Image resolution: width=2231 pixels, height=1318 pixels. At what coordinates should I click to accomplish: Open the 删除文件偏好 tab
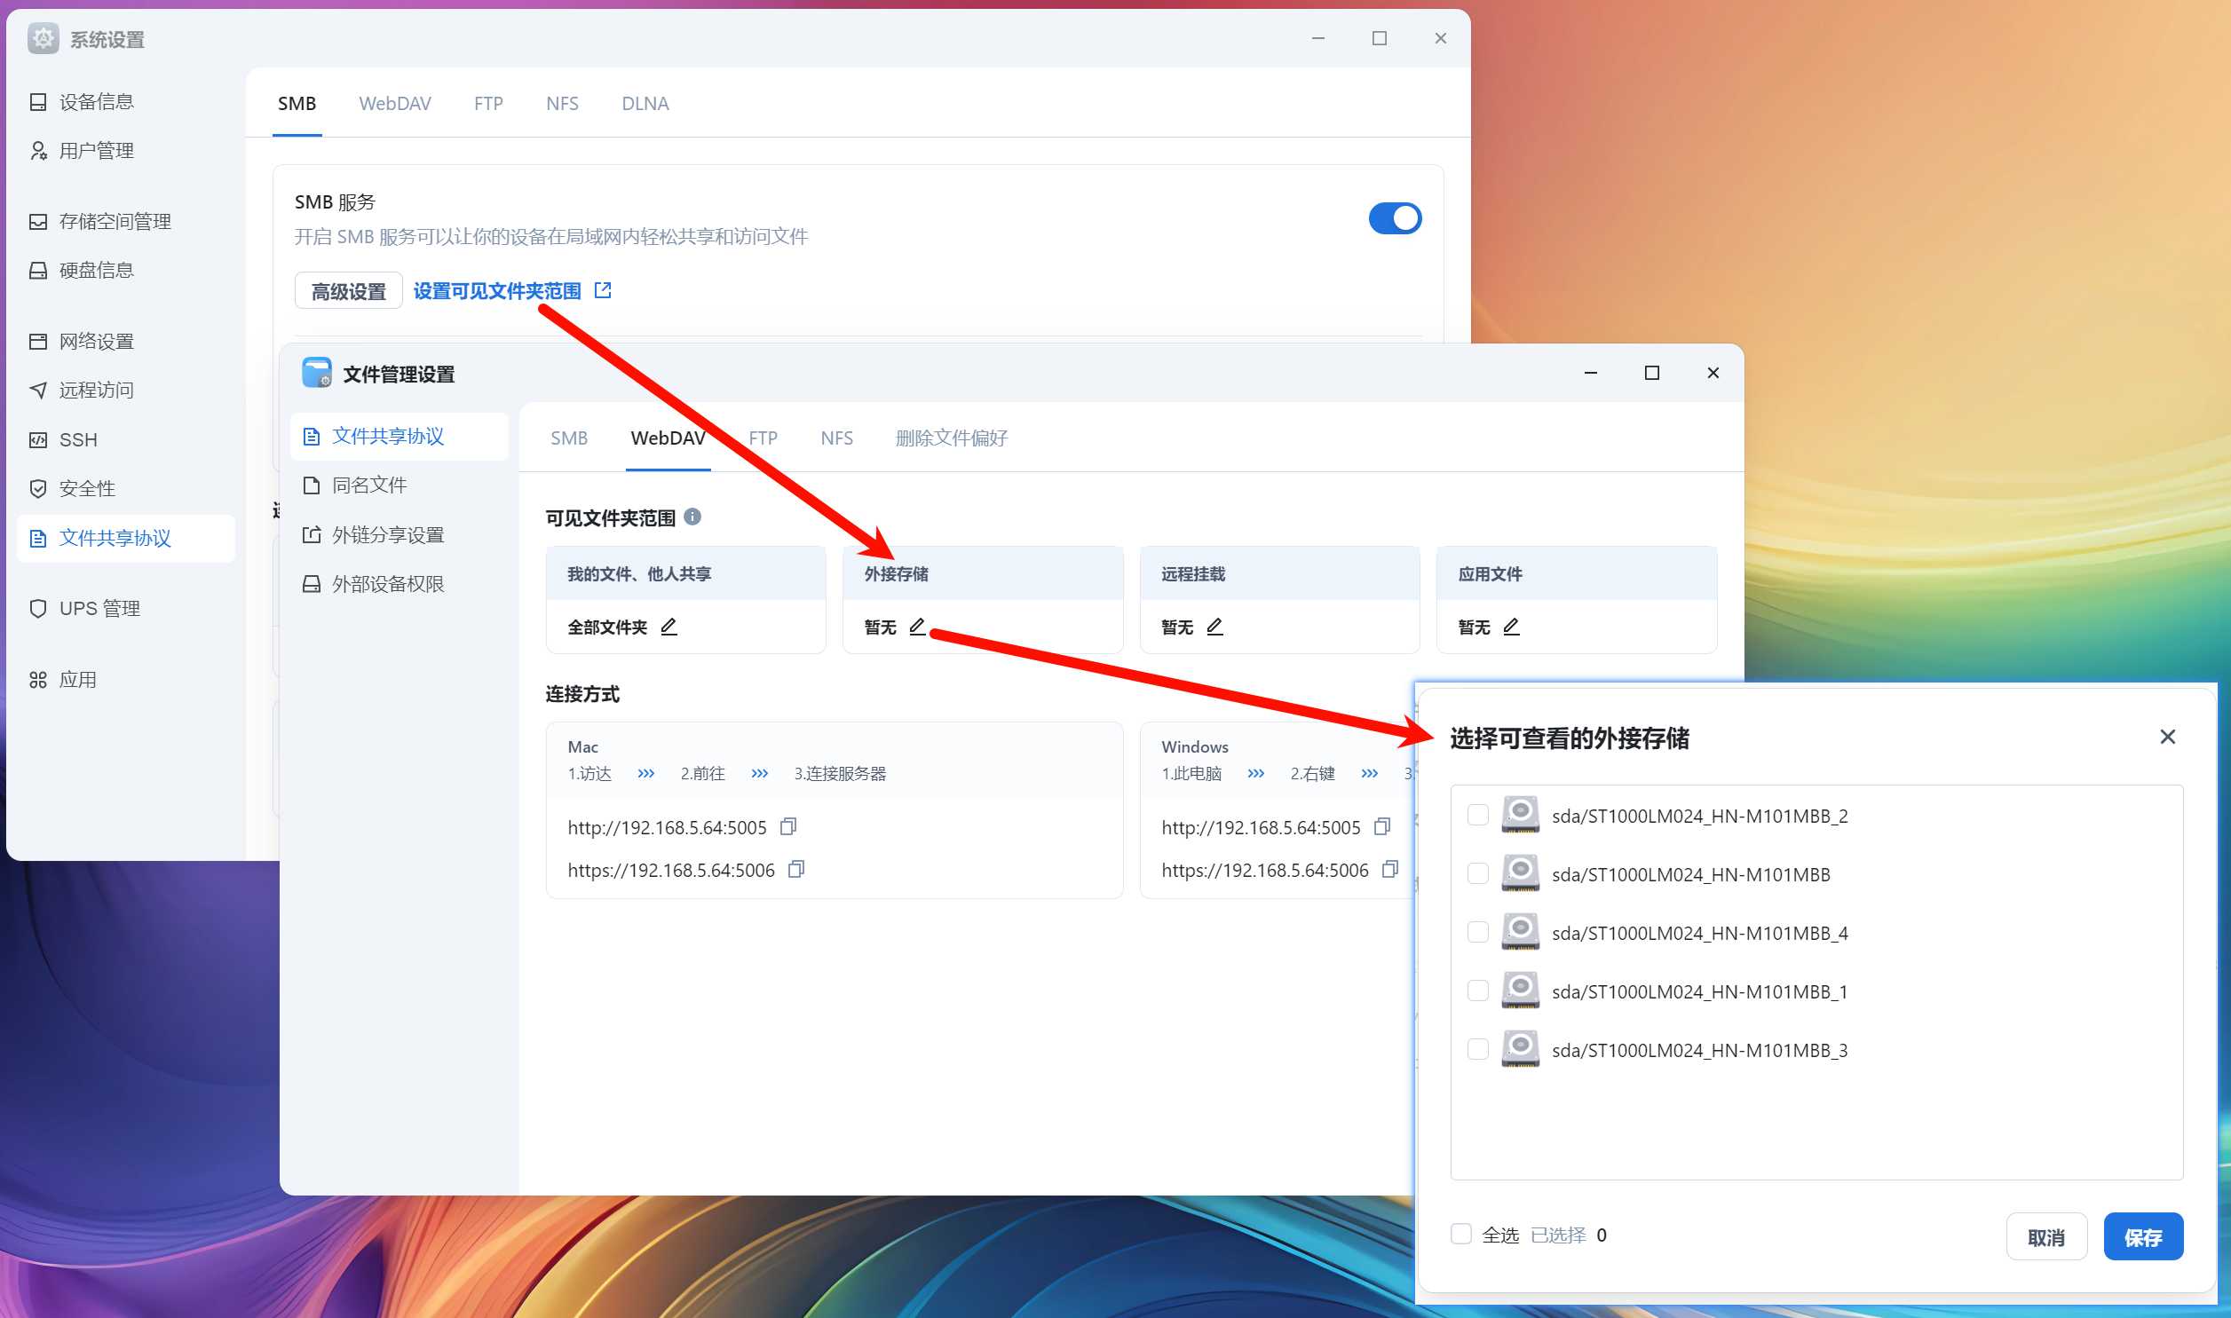click(950, 438)
